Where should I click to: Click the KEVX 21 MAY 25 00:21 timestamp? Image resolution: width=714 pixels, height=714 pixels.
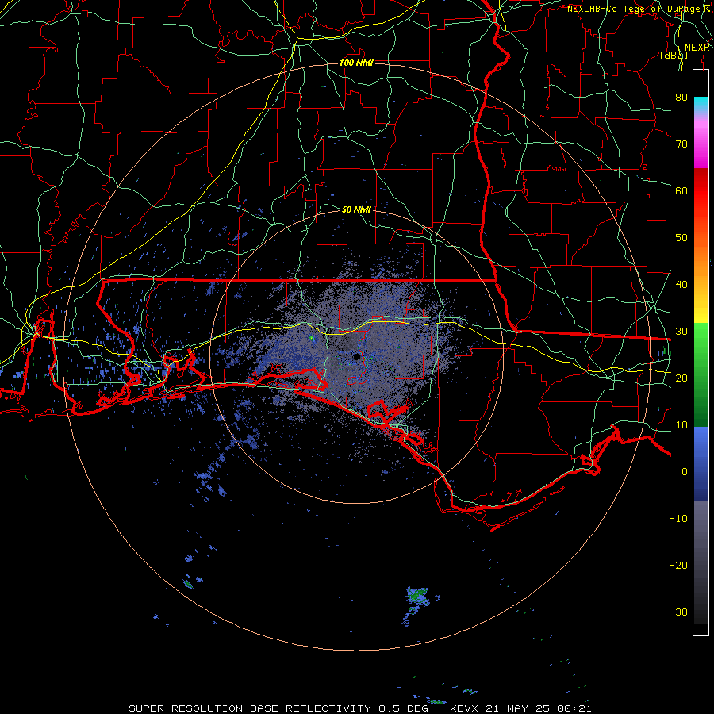point(520,708)
